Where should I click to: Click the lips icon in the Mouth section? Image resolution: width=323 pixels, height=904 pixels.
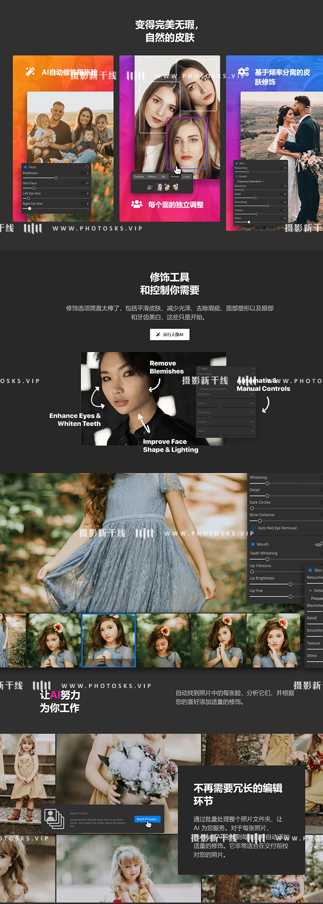coord(318,544)
